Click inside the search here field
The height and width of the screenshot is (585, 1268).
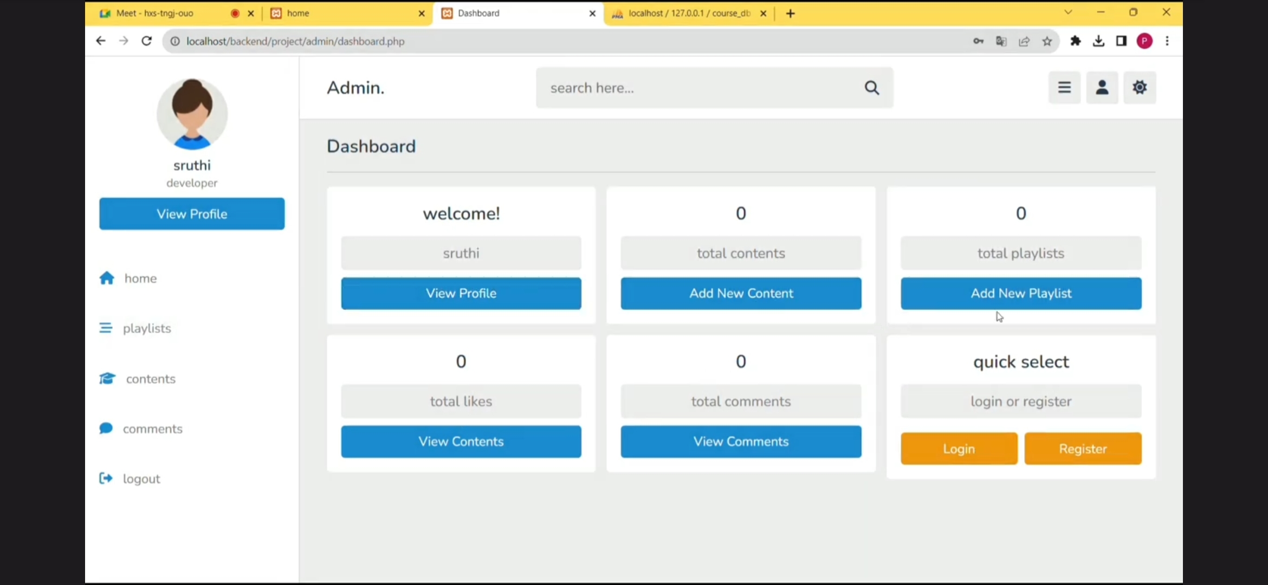[699, 88]
